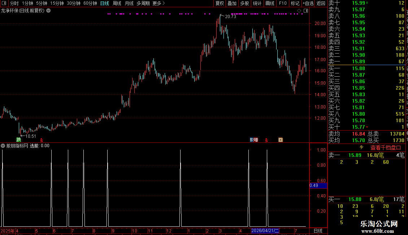This screenshot has width=408, height=235.
Task: Click the 2026/04/21 date marker
Action: click(265, 231)
